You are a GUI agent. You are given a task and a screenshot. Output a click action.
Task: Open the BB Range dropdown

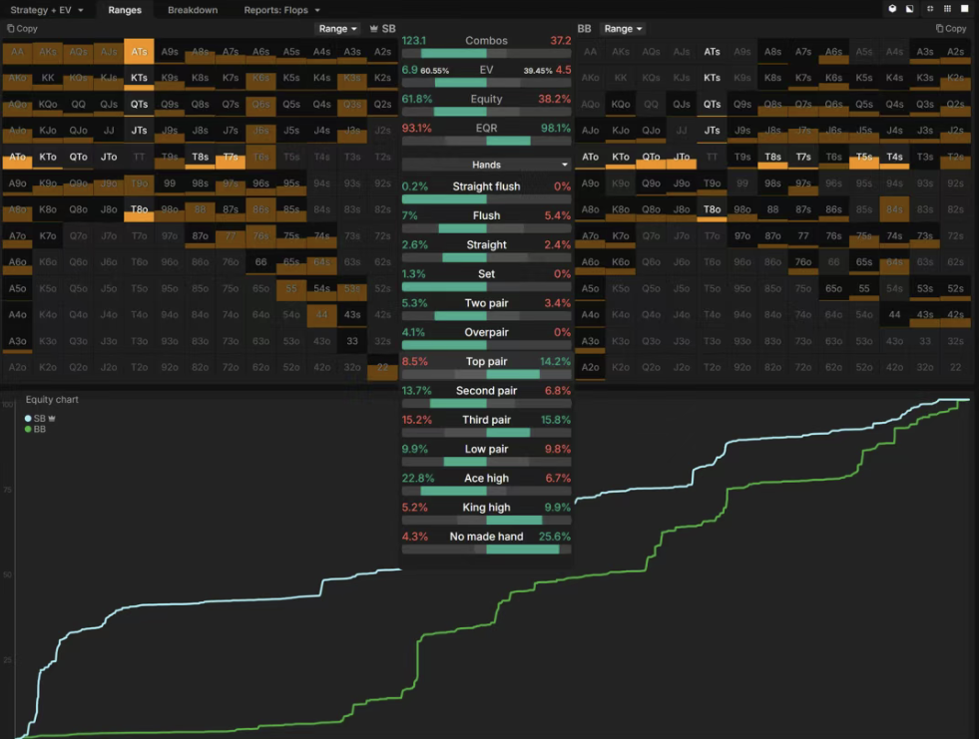tap(623, 29)
